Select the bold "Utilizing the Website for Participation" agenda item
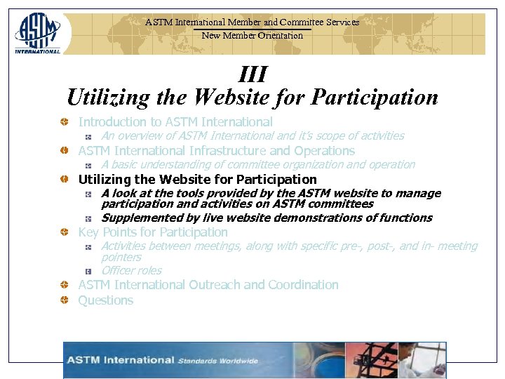 (197, 179)
